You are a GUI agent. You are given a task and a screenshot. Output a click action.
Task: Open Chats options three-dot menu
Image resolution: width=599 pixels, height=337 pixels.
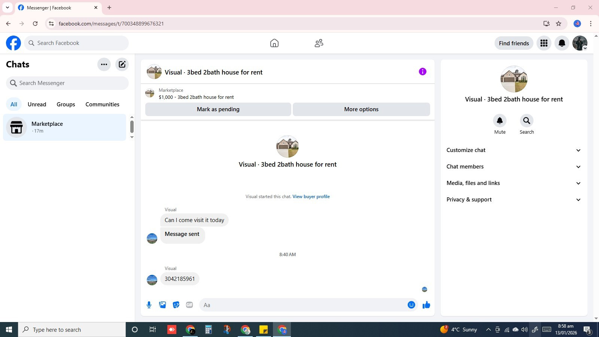click(104, 64)
